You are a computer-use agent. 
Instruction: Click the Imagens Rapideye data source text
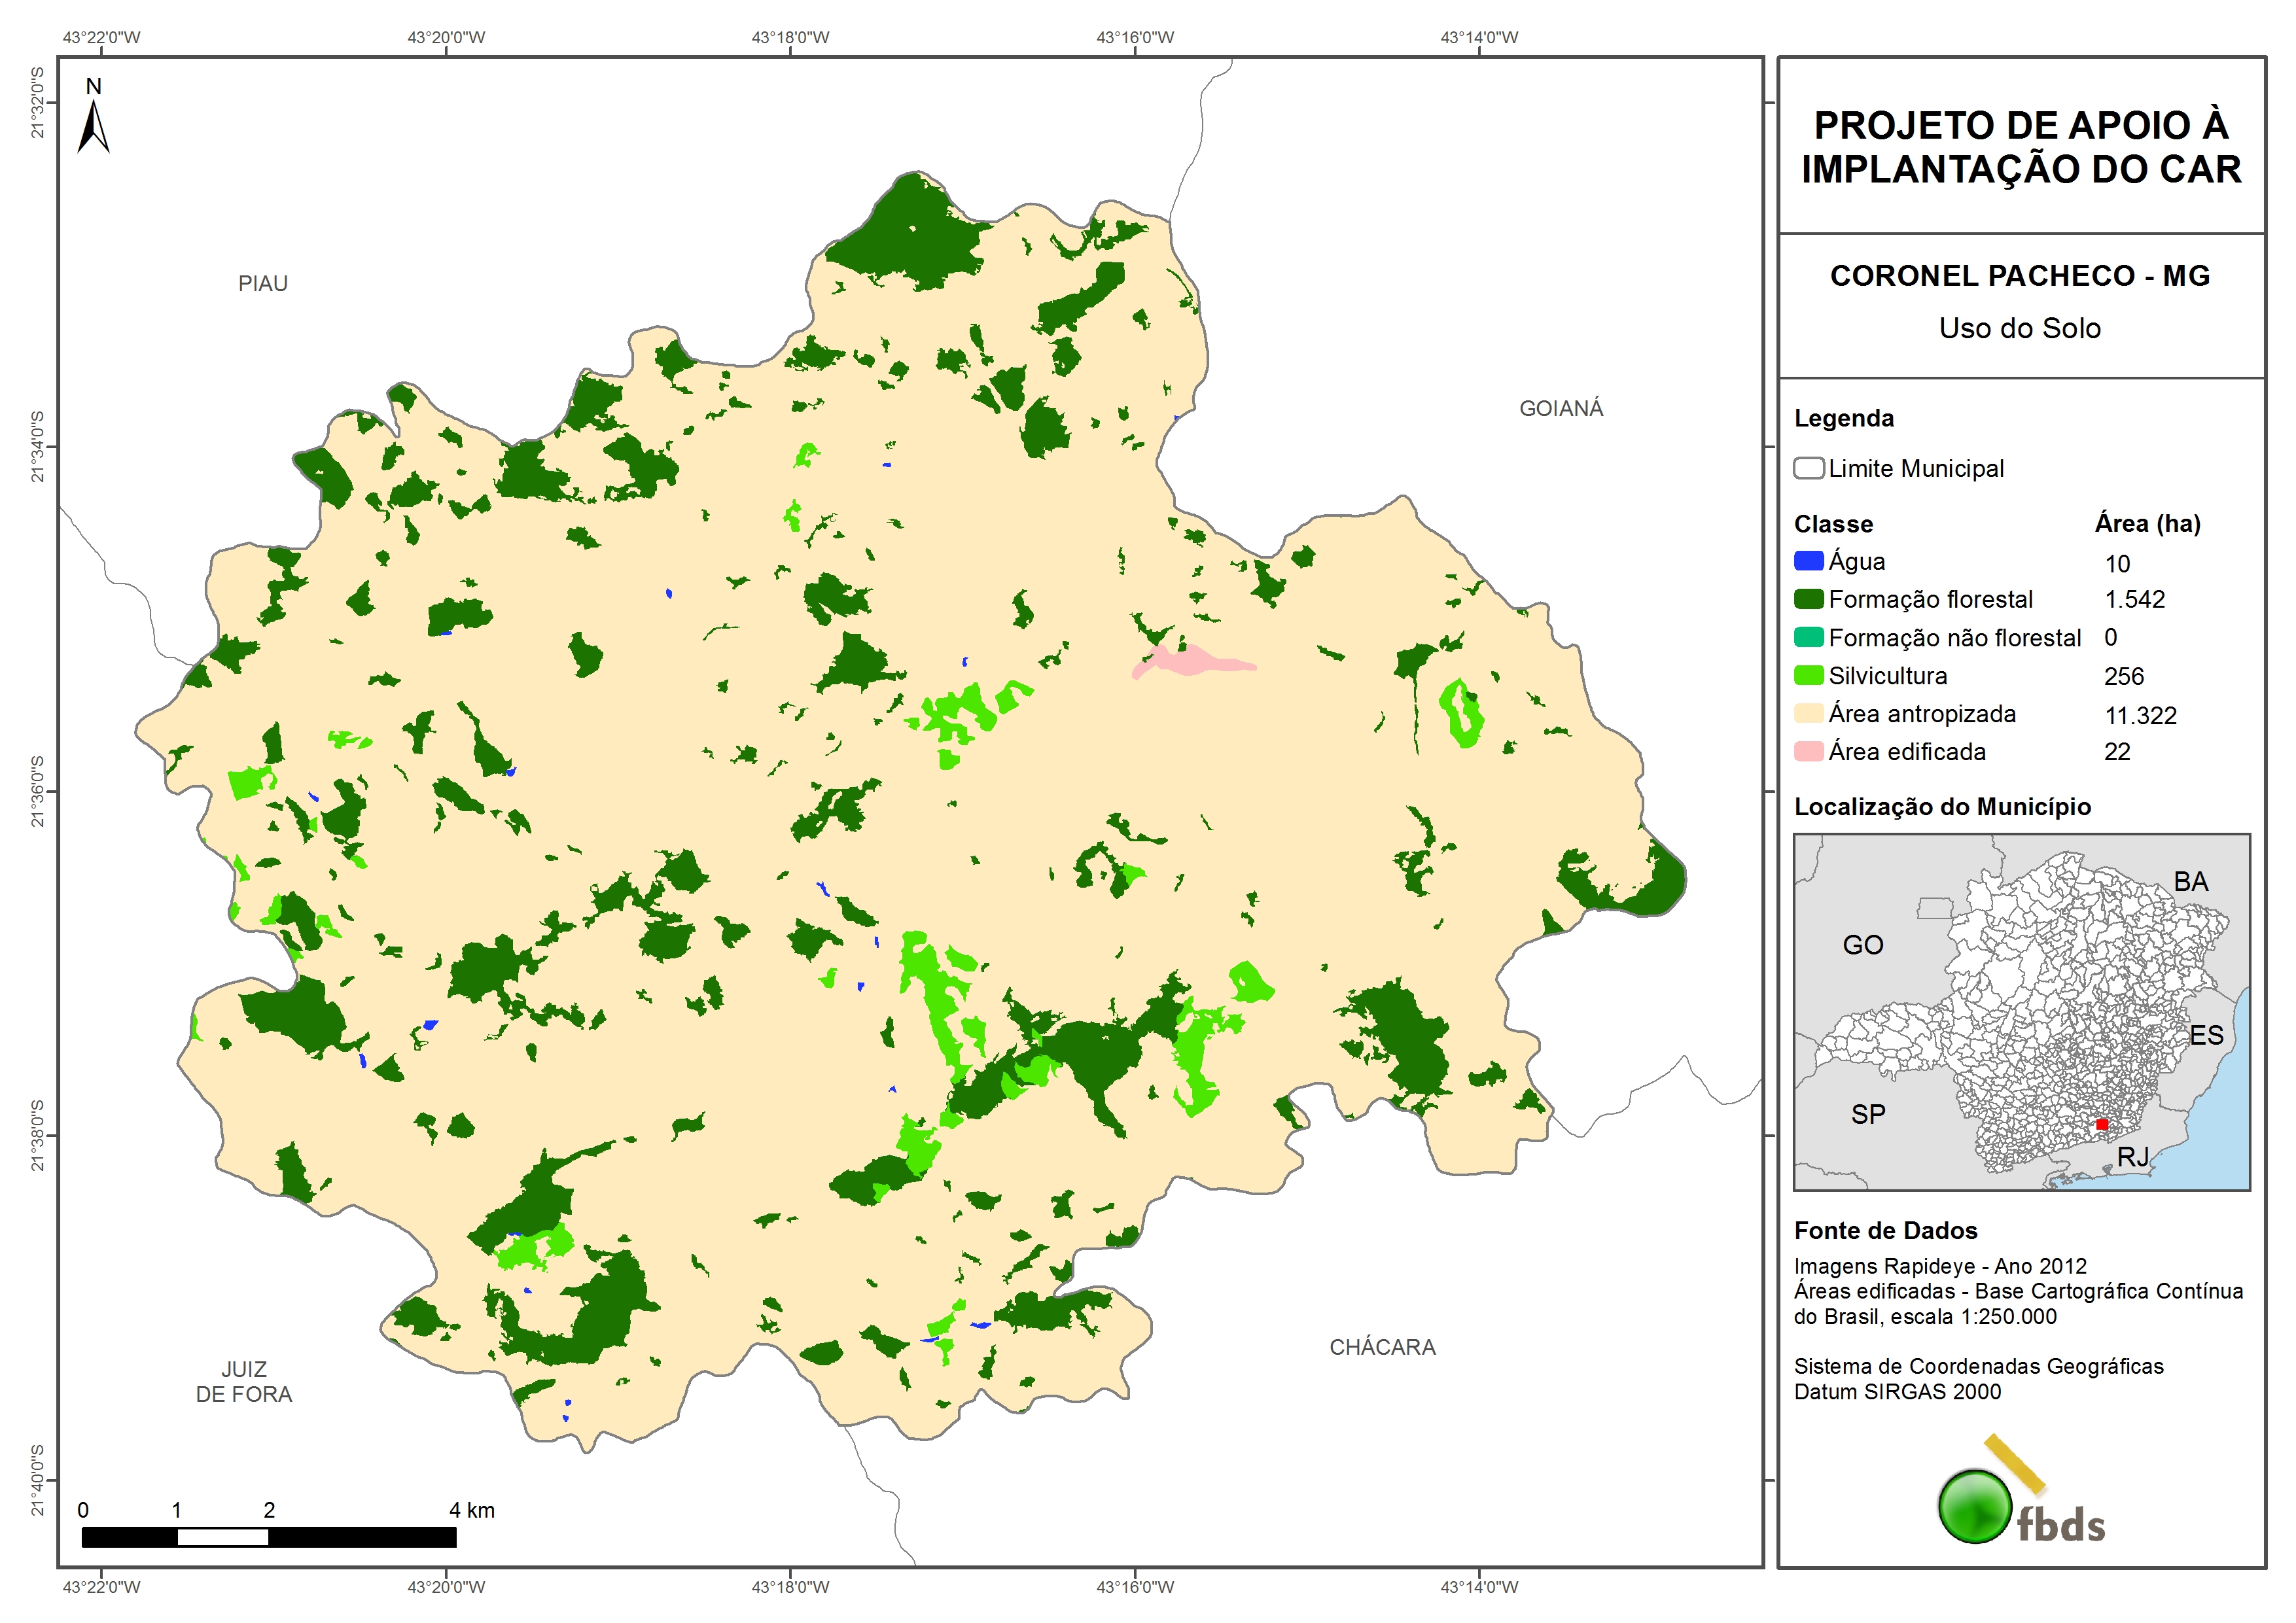(1939, 1266)
